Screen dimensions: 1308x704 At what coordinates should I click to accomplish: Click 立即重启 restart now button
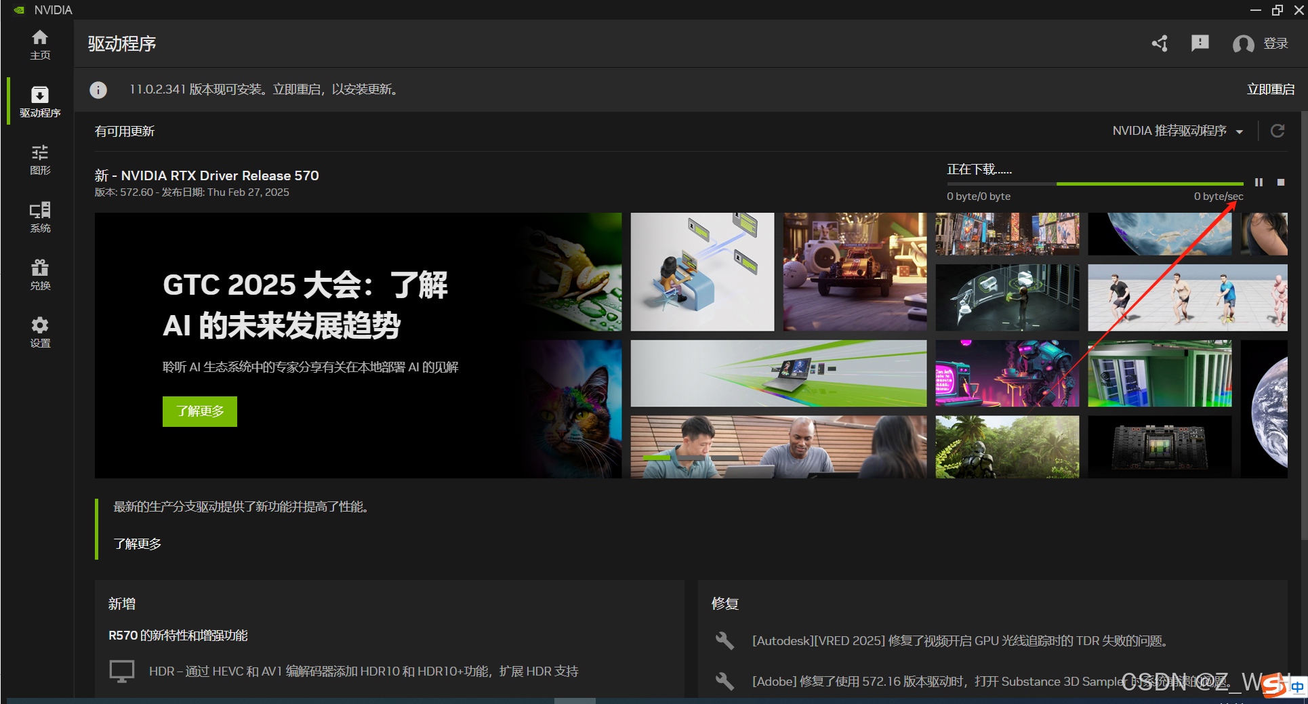click(x=1271, y=89)
